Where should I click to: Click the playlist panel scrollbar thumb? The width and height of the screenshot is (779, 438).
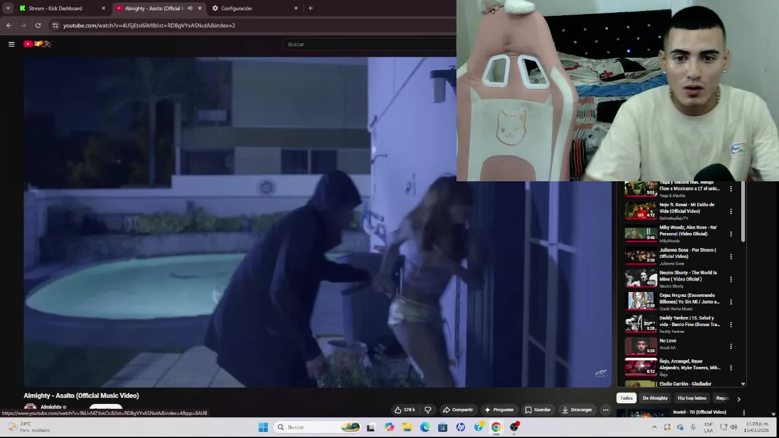[x=742, y=212]
